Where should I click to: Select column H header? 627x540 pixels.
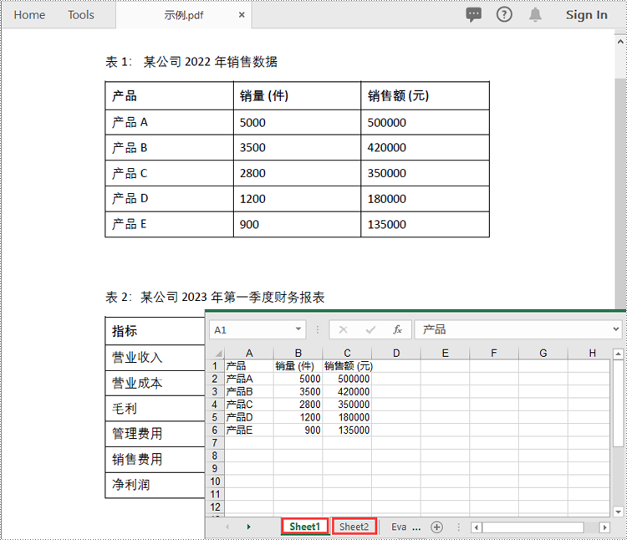tap(590, 353)
